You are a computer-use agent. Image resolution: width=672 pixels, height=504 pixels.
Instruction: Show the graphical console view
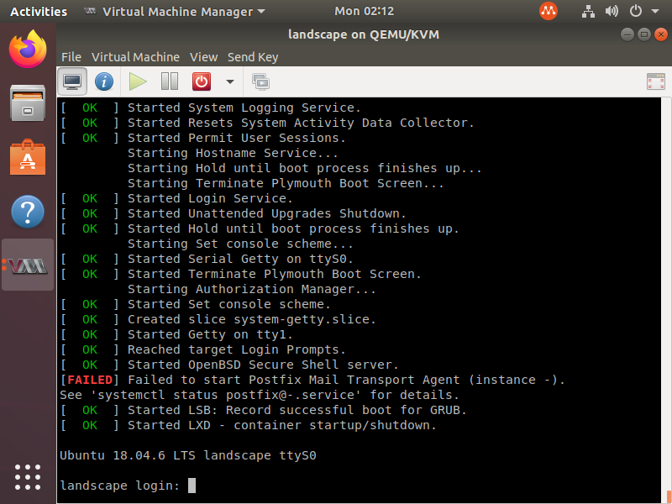72,81
